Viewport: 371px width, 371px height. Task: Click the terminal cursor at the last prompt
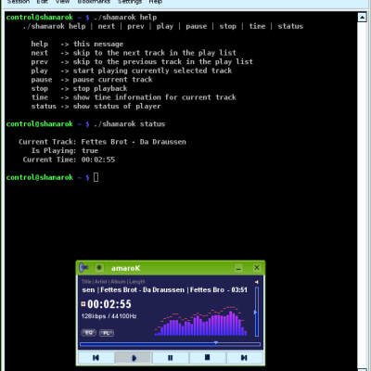96,177
